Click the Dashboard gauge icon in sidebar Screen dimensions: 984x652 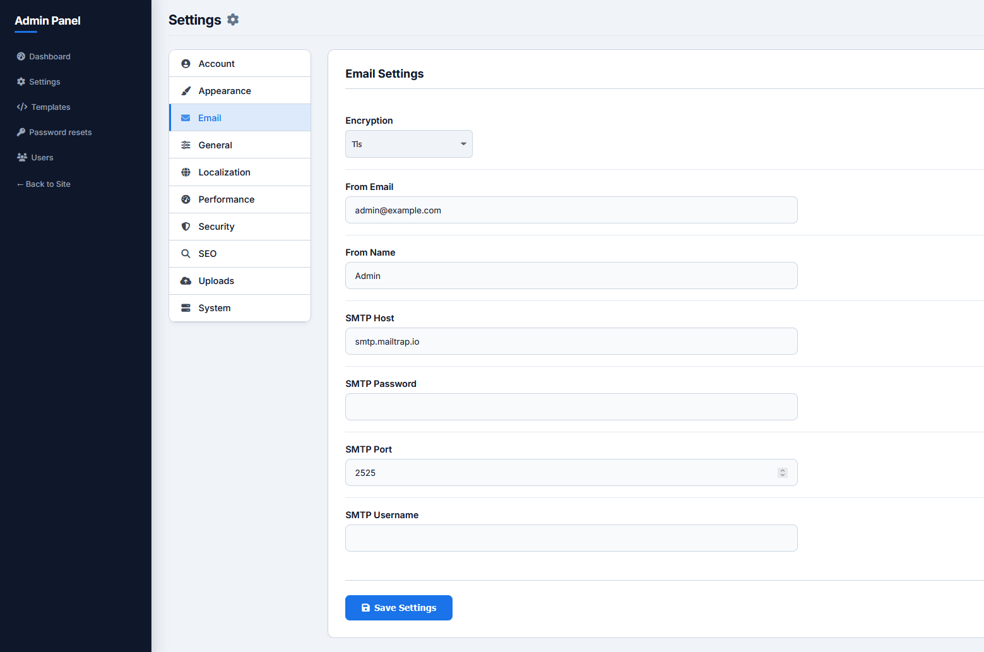click(21, 56)
